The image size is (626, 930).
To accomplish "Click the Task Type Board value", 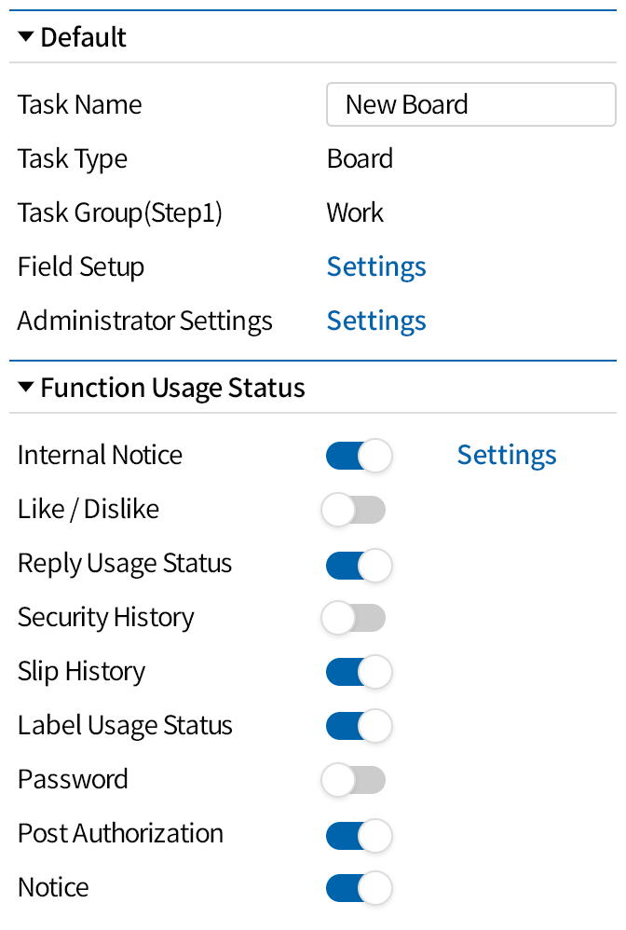I will click(x=360, y=158).
